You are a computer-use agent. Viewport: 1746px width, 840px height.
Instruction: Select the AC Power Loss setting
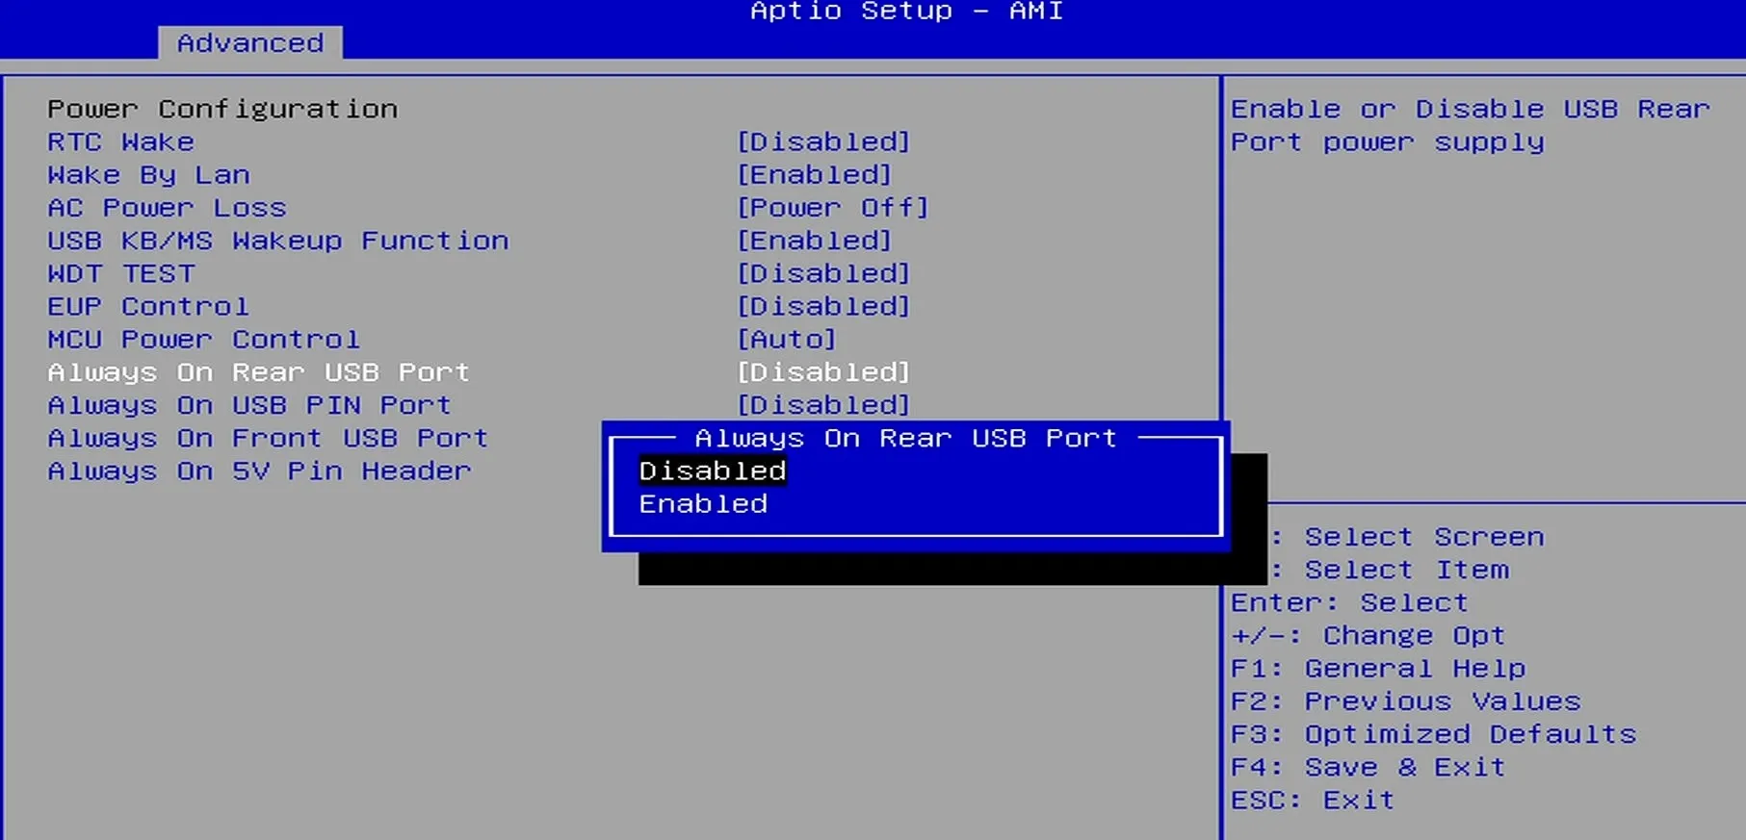[168, 208]
